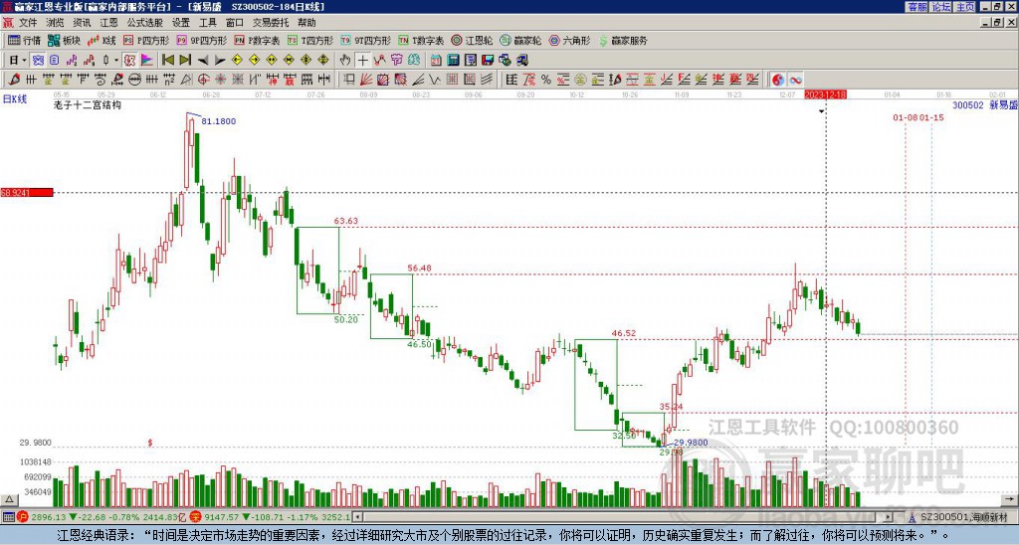This screenshot has height=545, width=1019.
Task: Switch to K线 chart view
Action: 102,40
